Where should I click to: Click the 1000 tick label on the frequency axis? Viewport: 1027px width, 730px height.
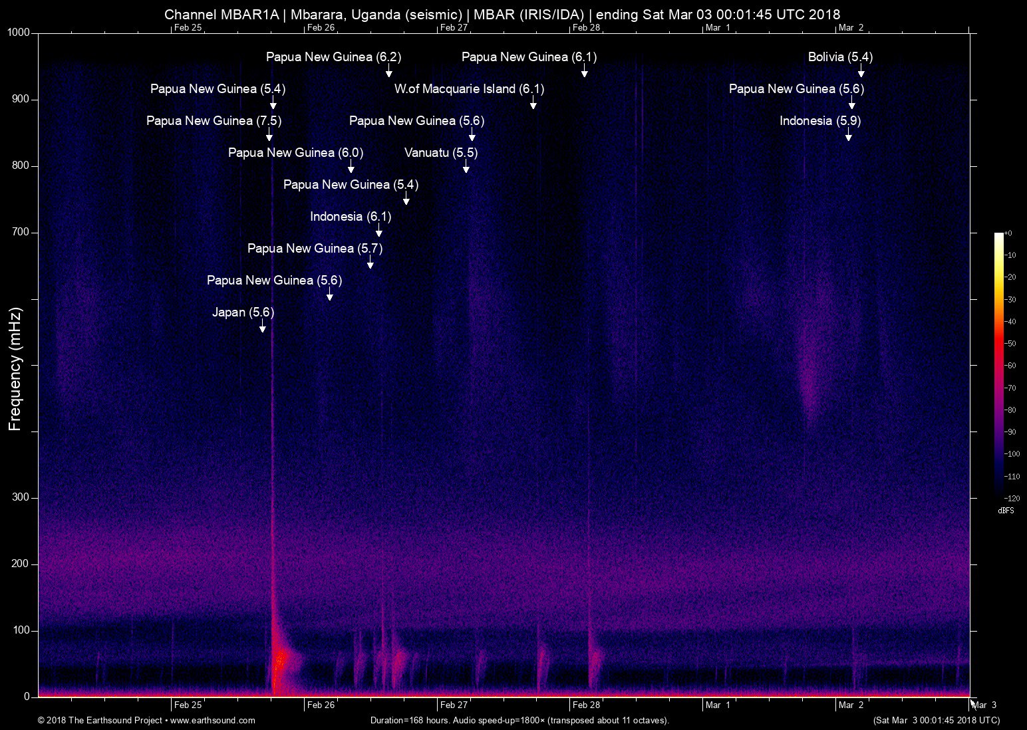19,33
